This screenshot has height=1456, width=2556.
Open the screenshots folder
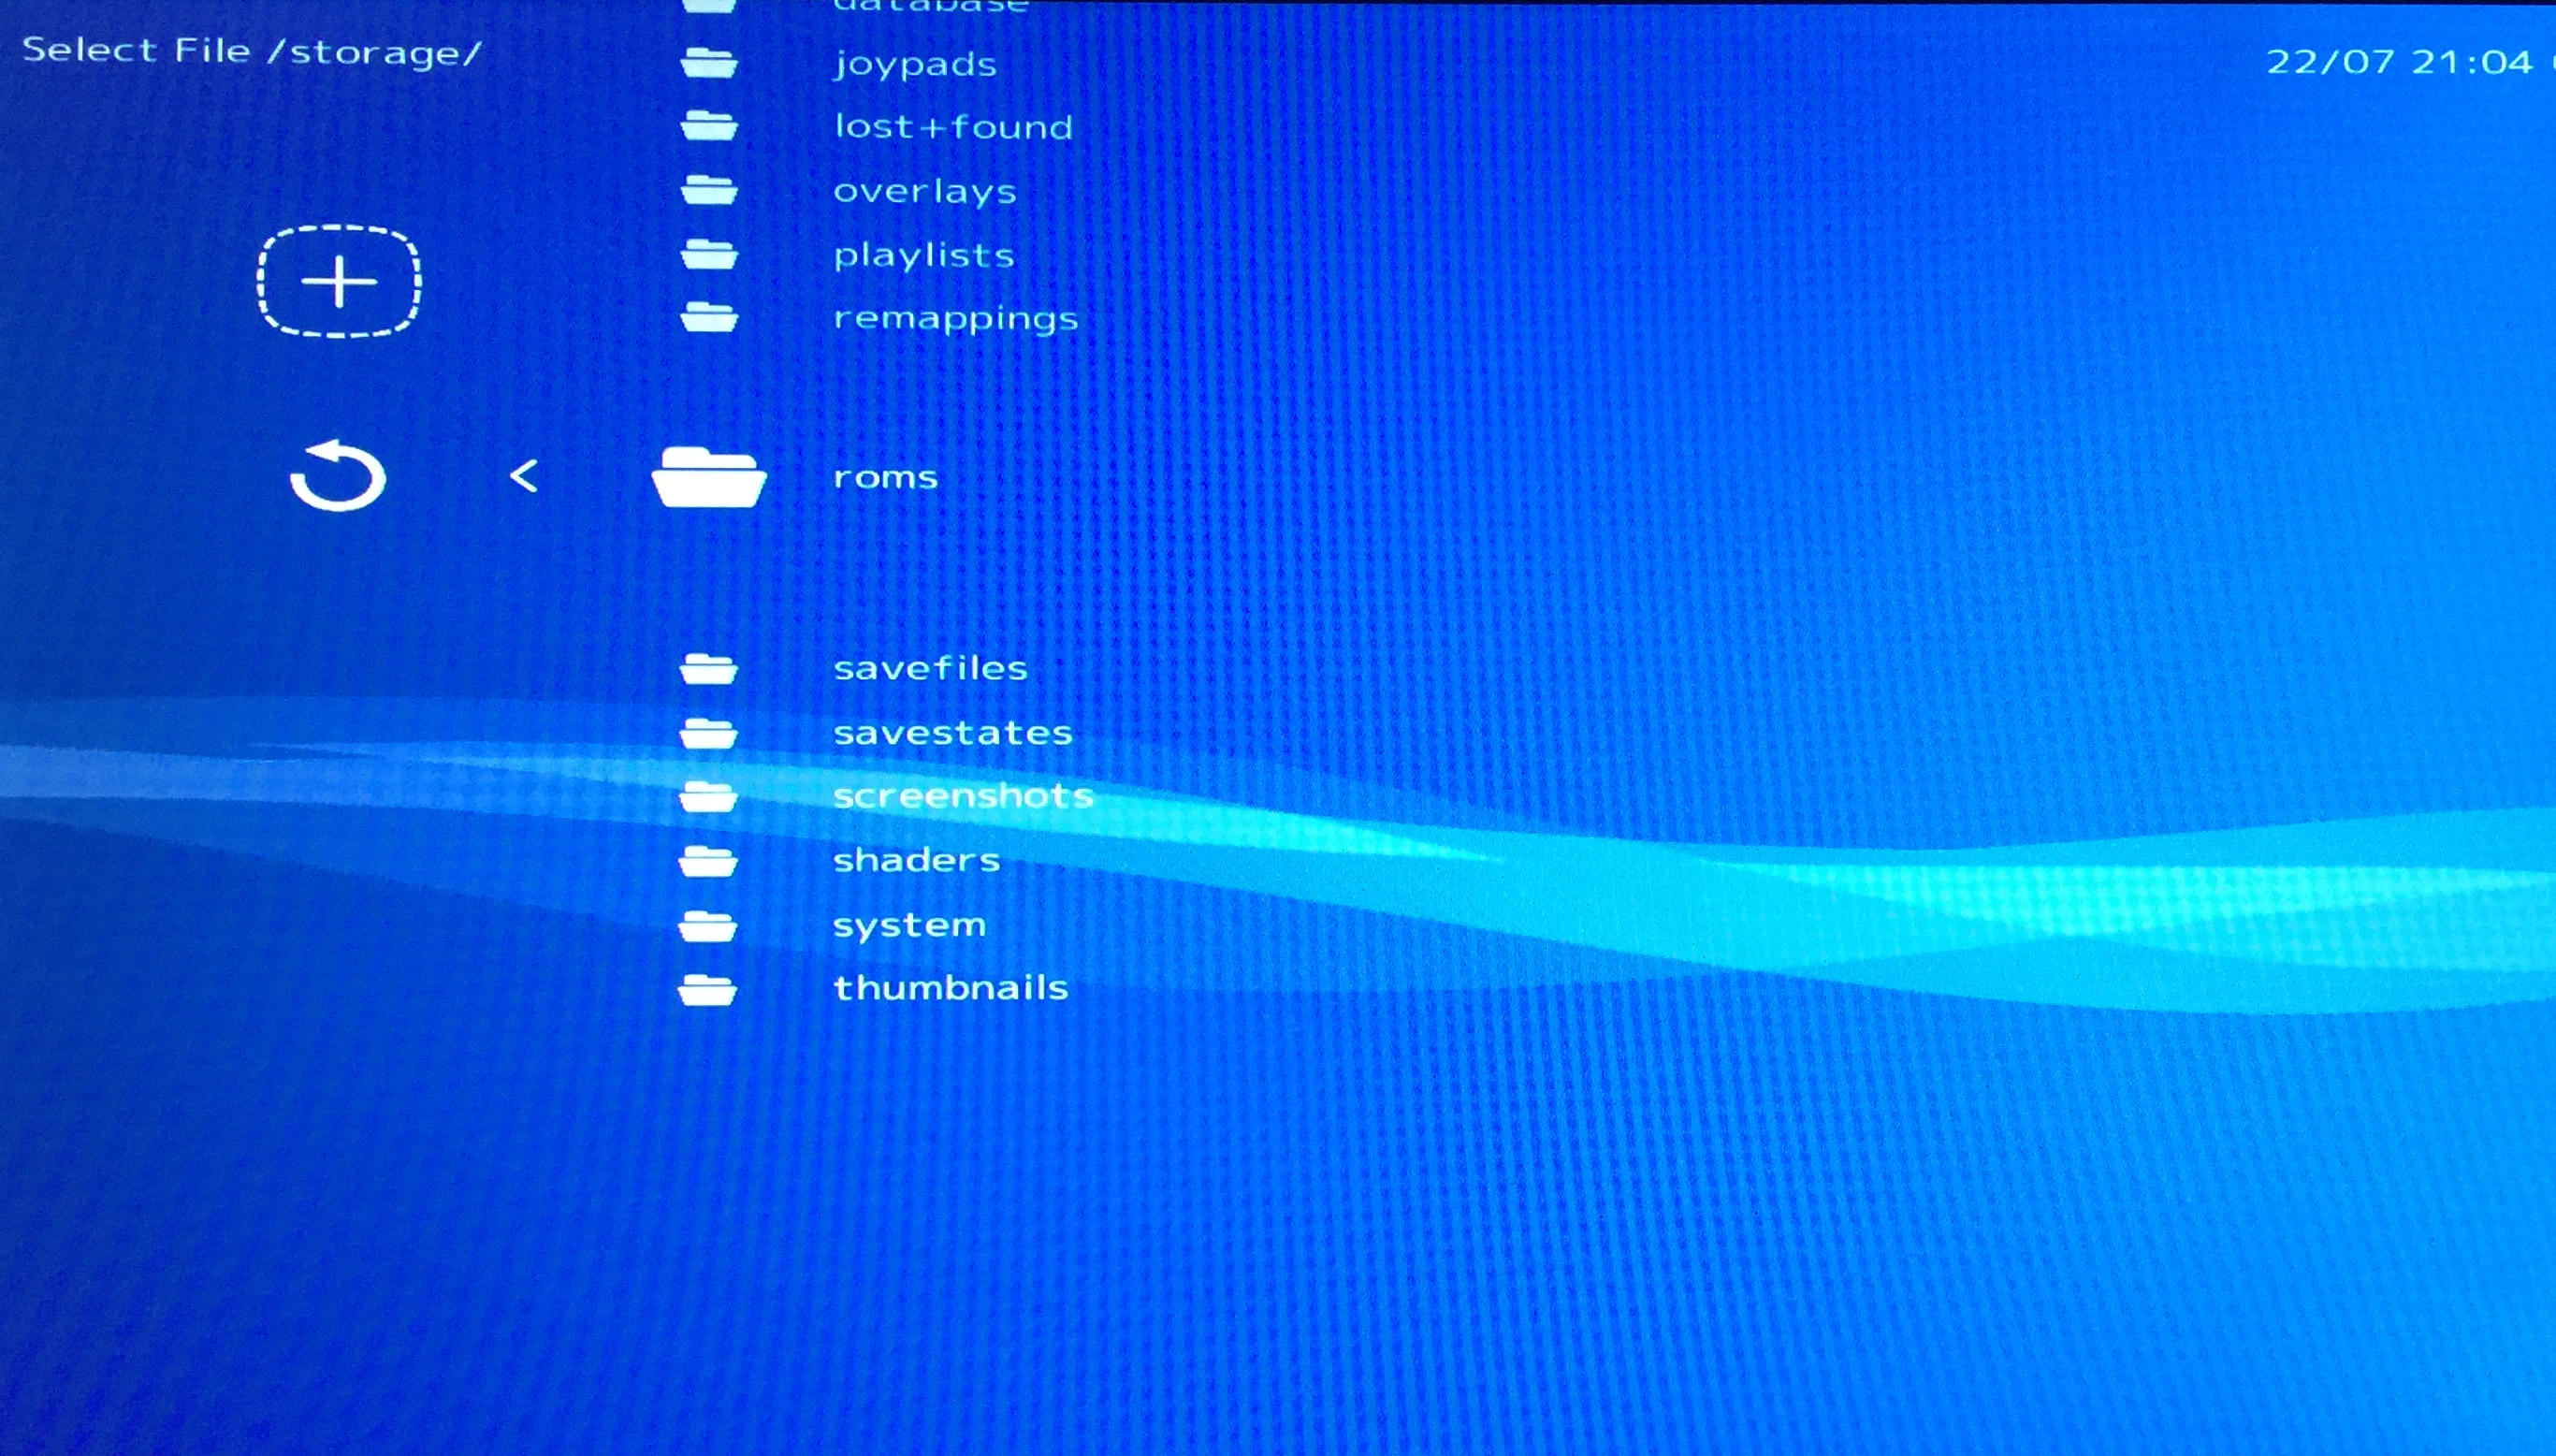(963, 796)
